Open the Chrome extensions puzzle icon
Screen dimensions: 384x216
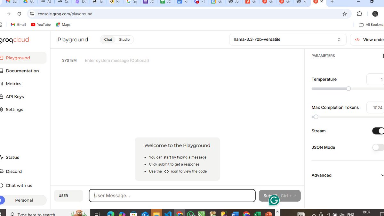[359, 14]
